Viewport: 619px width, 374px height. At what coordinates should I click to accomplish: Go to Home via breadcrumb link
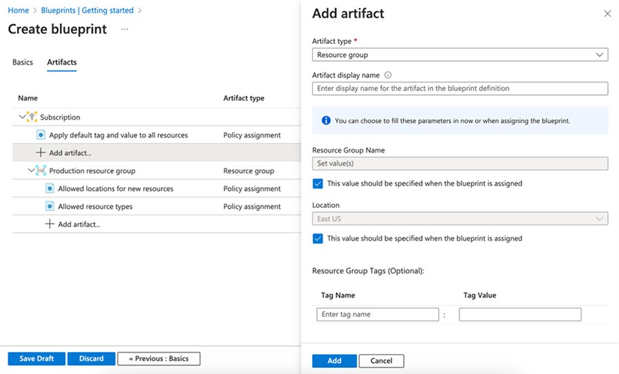(18, 11)
